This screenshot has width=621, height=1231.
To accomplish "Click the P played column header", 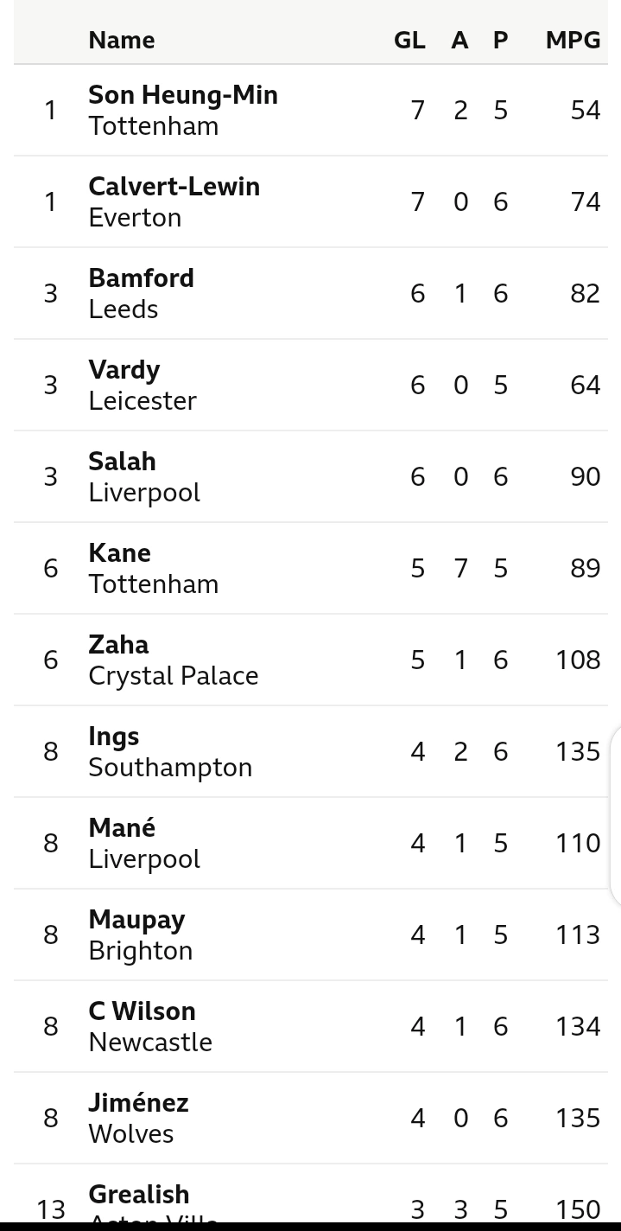I will pos(500,40).
